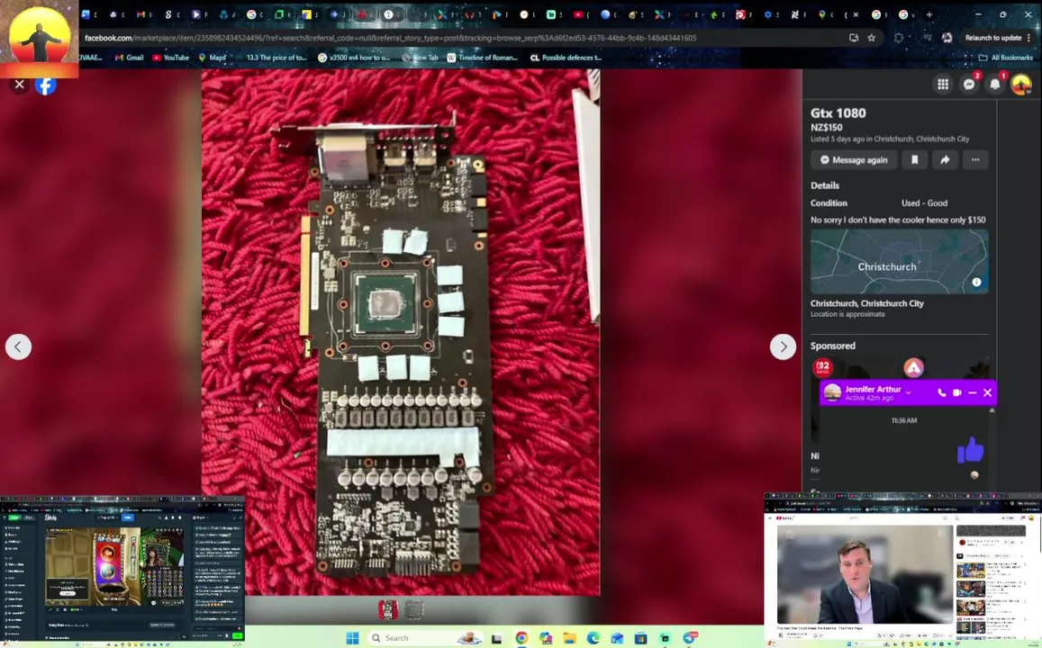Open Messenger chats icon

click(x=969, y=84)
